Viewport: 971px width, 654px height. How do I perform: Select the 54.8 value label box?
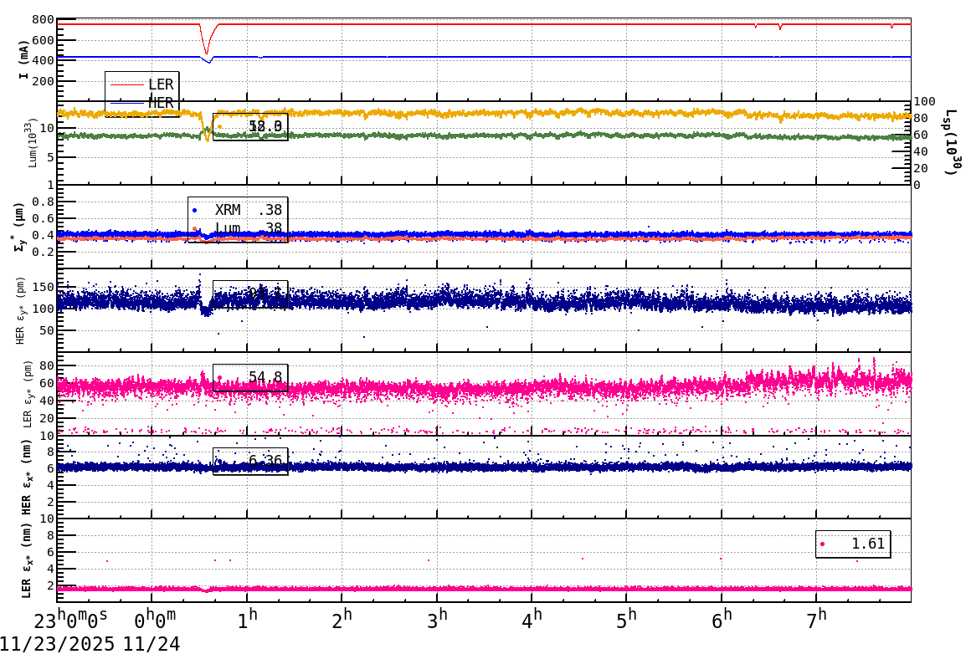tap(251, 379)
